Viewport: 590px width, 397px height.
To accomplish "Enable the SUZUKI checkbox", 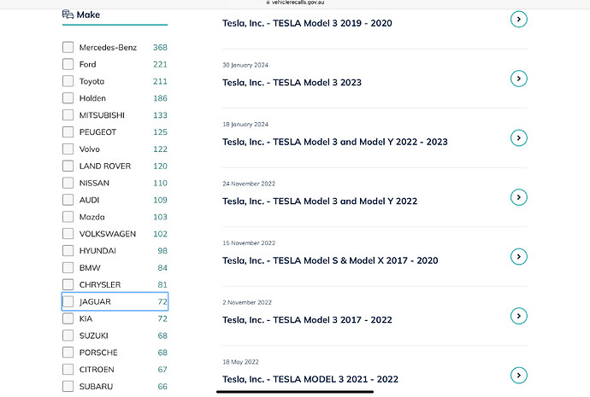I will point(68,336).
